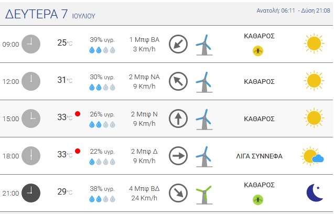This screenshot has width=334, height=214.
Task: Click the dark 21:00 clock icon
Action: [x=31, y=193]
